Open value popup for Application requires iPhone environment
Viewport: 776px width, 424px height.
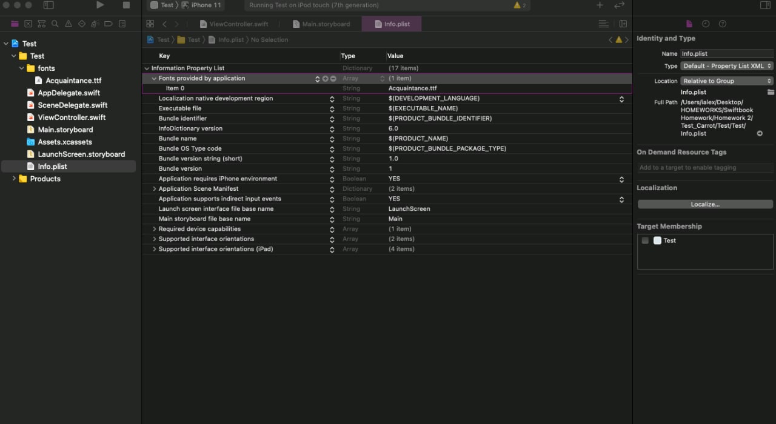(621, 179)
